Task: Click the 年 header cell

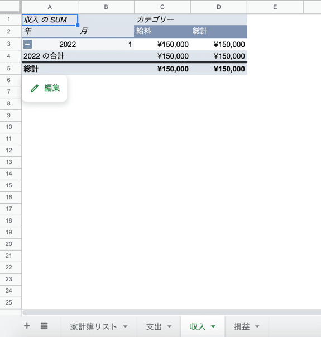Action: click(x=50, y=31)
